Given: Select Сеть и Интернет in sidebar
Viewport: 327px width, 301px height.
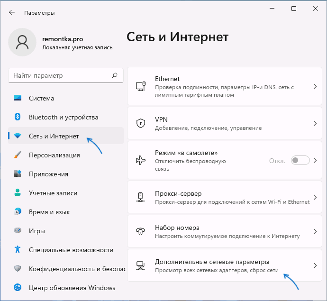Looking at the screenshot, I should point(66,136).
